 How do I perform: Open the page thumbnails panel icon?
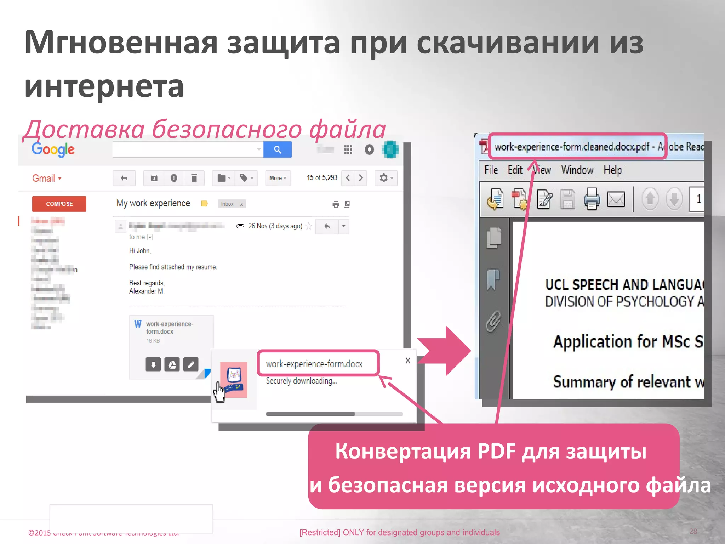coord(493,237)
